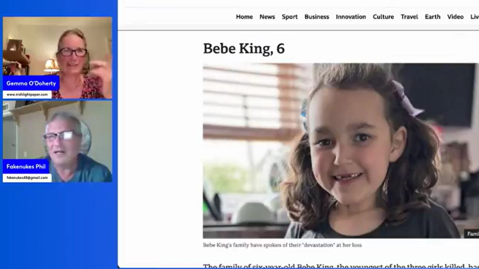Select Gemma O'Doherty's webcam feed
Image resolution: width=479 pixels, height=269 pixels.
(x=57, y=58)
